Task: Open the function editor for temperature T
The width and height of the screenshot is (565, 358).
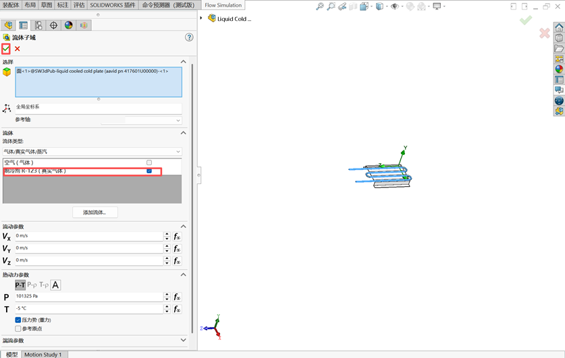Action: coord(177,309)
